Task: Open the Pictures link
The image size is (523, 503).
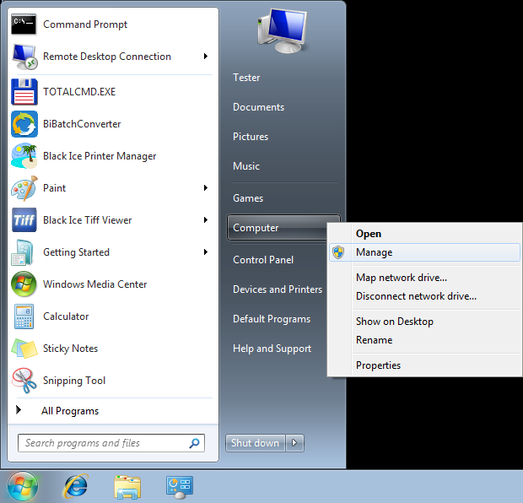Action: coord(251,137)
